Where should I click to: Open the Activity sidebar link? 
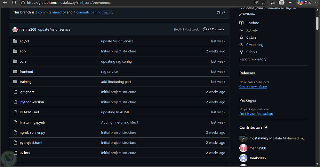click(252, 30)
